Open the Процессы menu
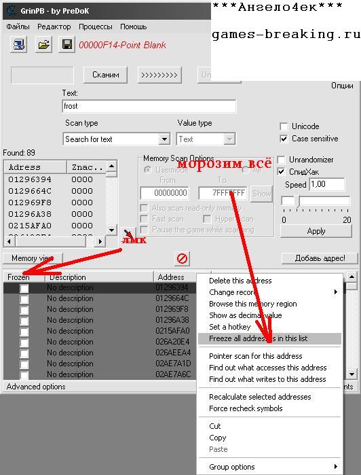Screen dimensions: 361x475 [95, 27]
